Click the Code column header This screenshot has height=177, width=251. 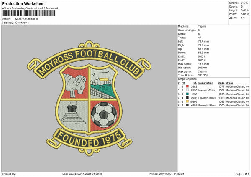[221, 83]
